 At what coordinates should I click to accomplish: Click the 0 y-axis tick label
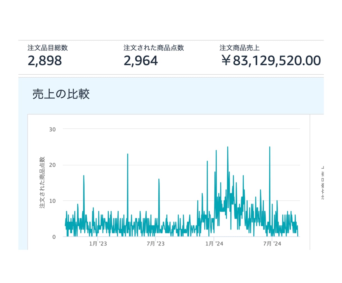click(54, 237)
